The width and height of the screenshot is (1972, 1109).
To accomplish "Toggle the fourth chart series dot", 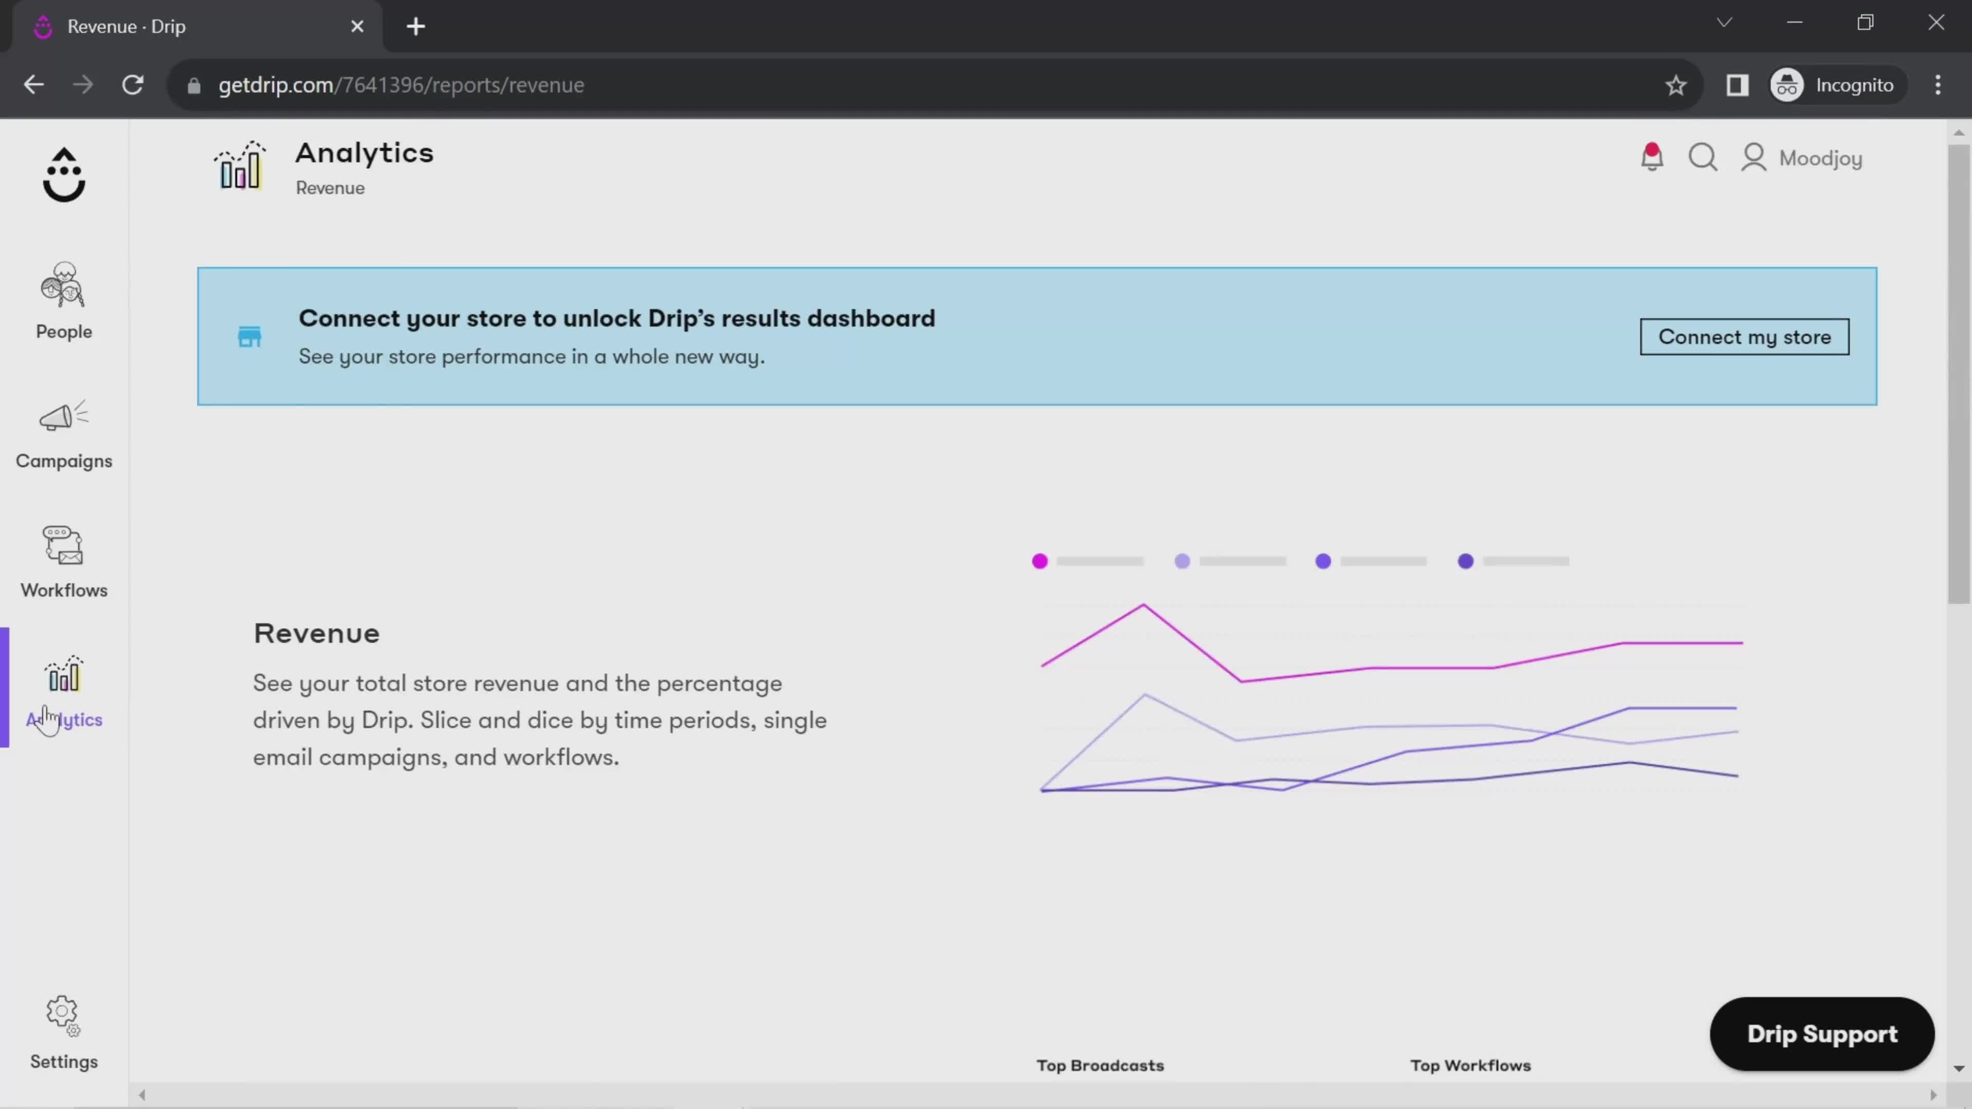I will 1466,561.
